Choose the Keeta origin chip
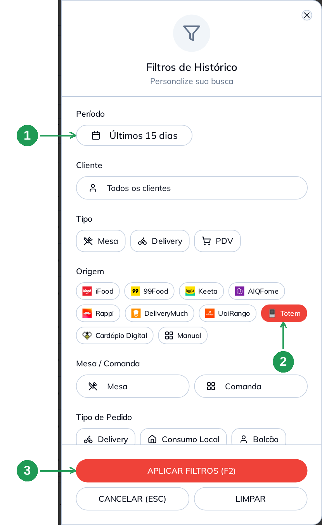 pos(201,291)
